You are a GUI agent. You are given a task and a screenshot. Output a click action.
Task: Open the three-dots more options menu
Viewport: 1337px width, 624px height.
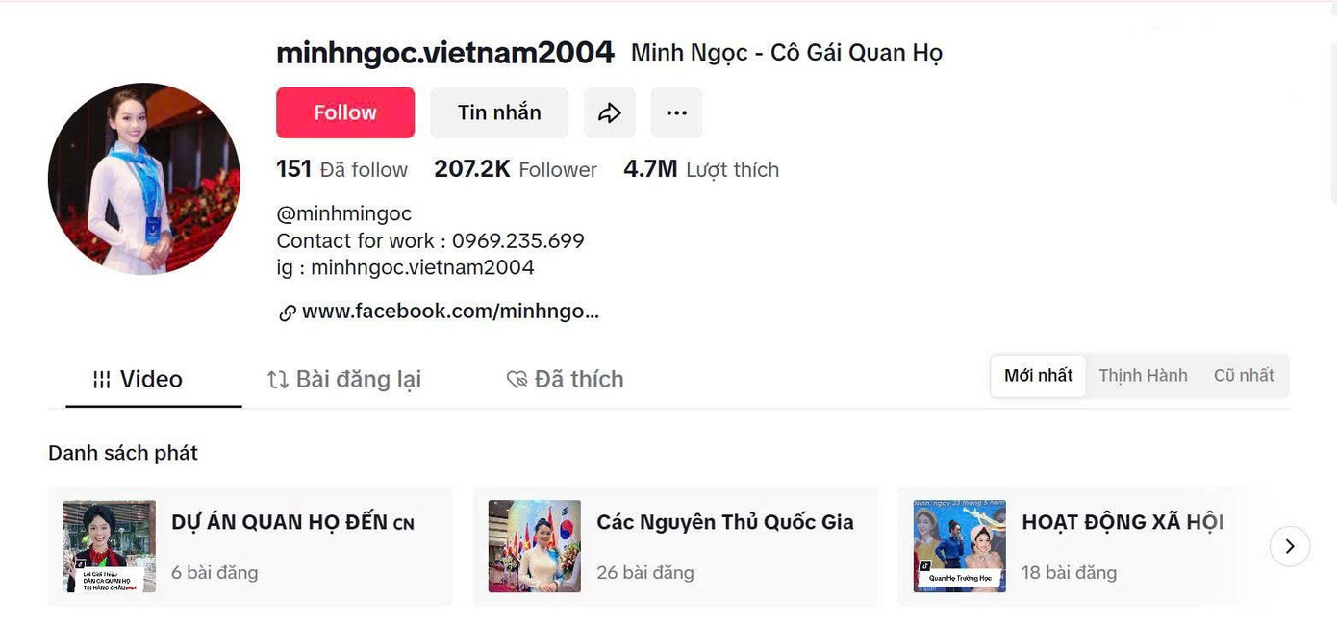pos(676,113)
